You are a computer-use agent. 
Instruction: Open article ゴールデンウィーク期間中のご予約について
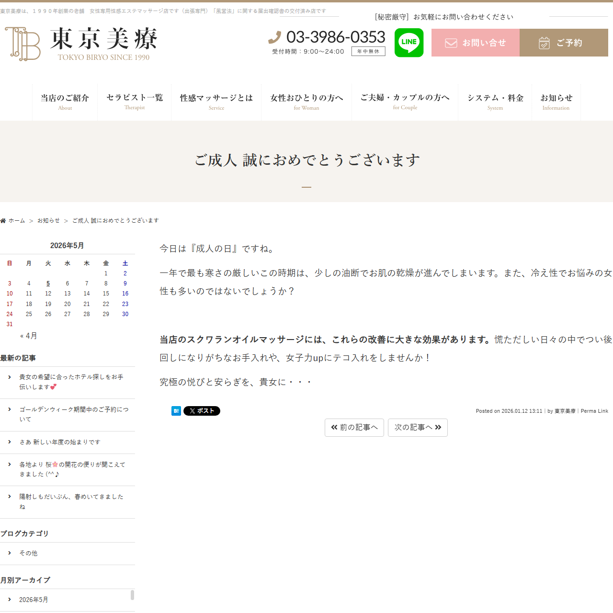coord(74,414)
